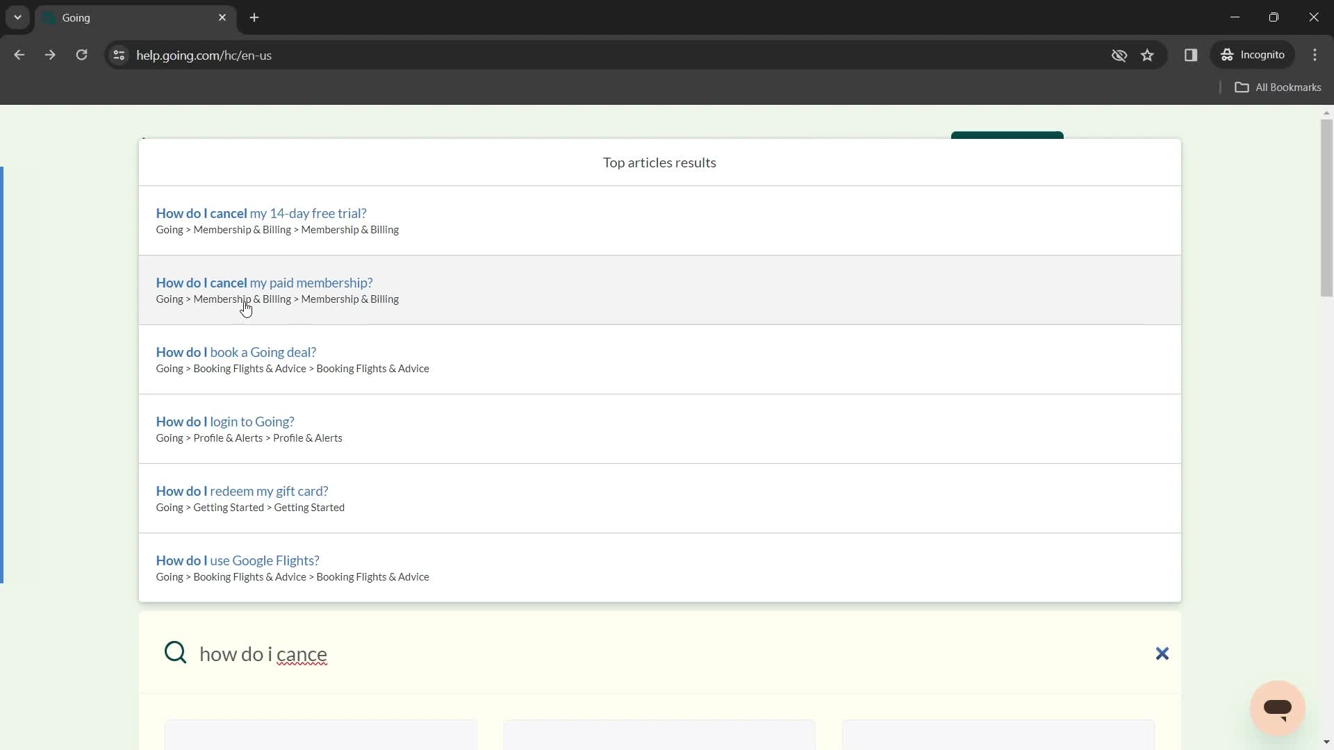Select the Going browser tab
This screenshot has width=1334, height=750.
click(x=135, y=17)
